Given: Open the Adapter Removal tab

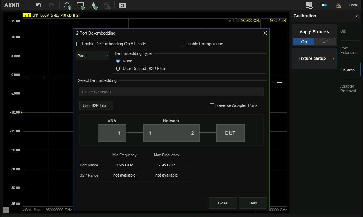Looking at the screenshot, I should point(348,89).
